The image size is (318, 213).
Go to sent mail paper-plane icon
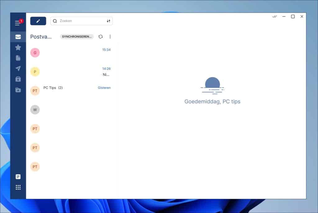pos(18,69)
